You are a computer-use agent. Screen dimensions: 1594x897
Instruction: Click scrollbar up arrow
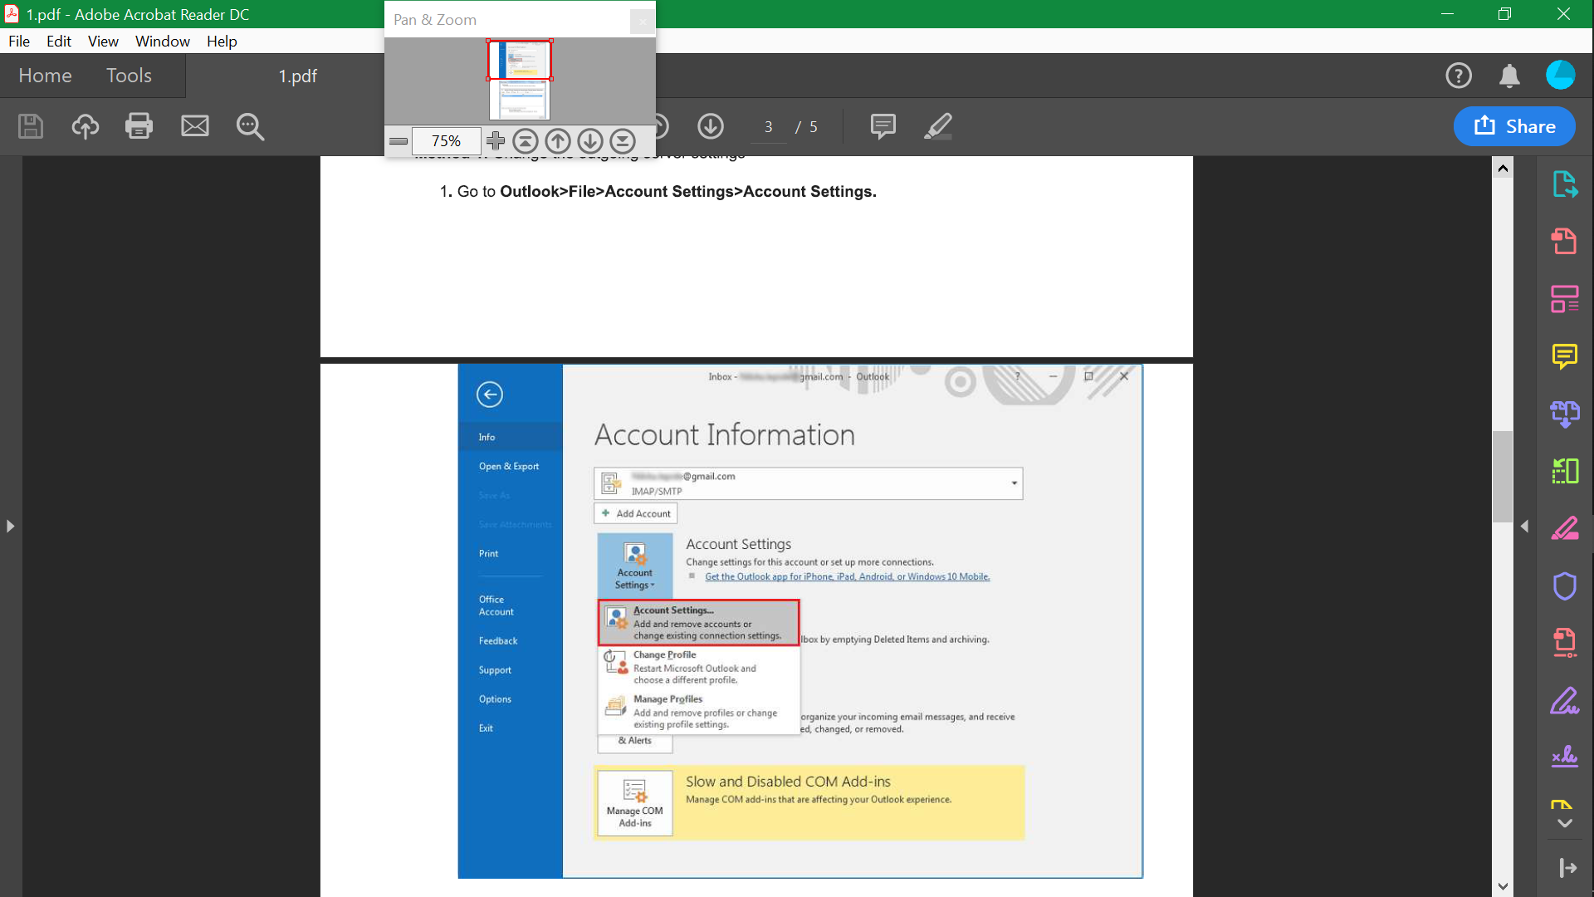click(x=1503, y=168)
